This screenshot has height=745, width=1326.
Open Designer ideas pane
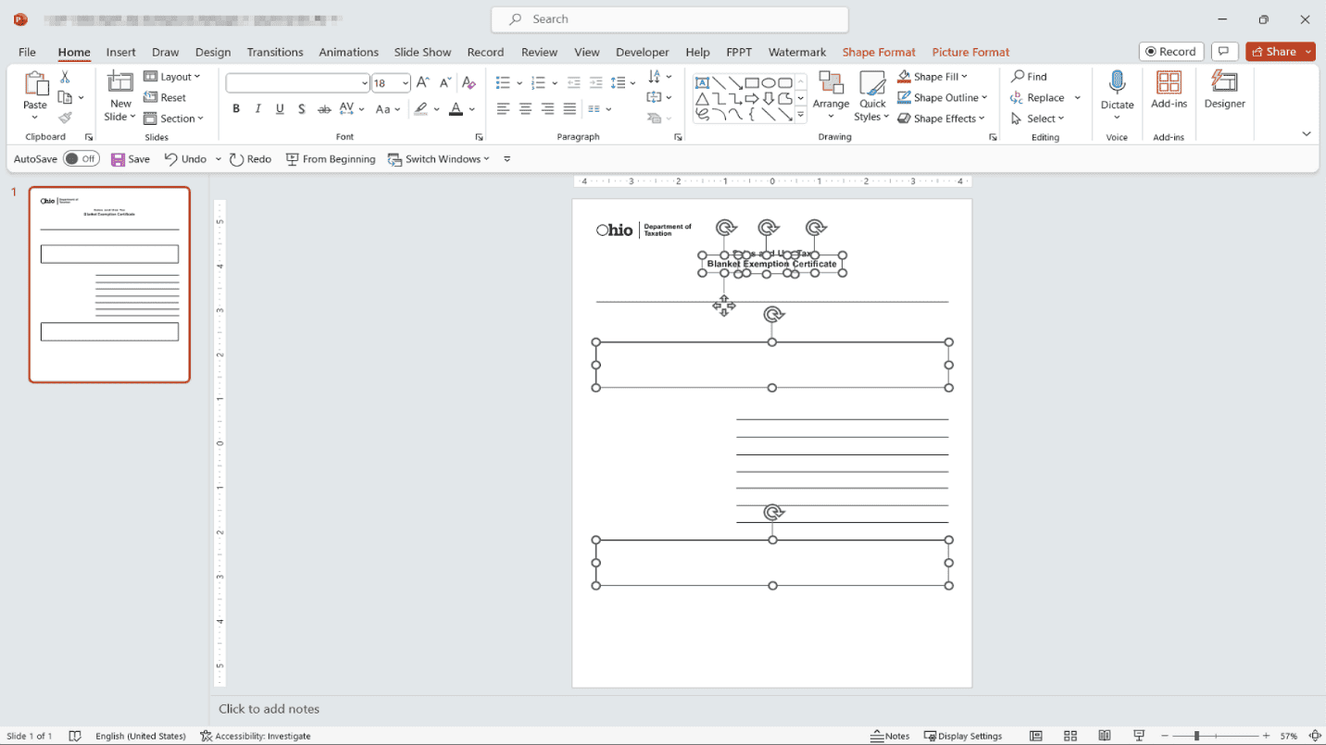click(1224, 91)
